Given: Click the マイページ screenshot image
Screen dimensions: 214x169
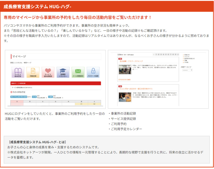Looking at the screenshot, I should [x=55, y=79].
